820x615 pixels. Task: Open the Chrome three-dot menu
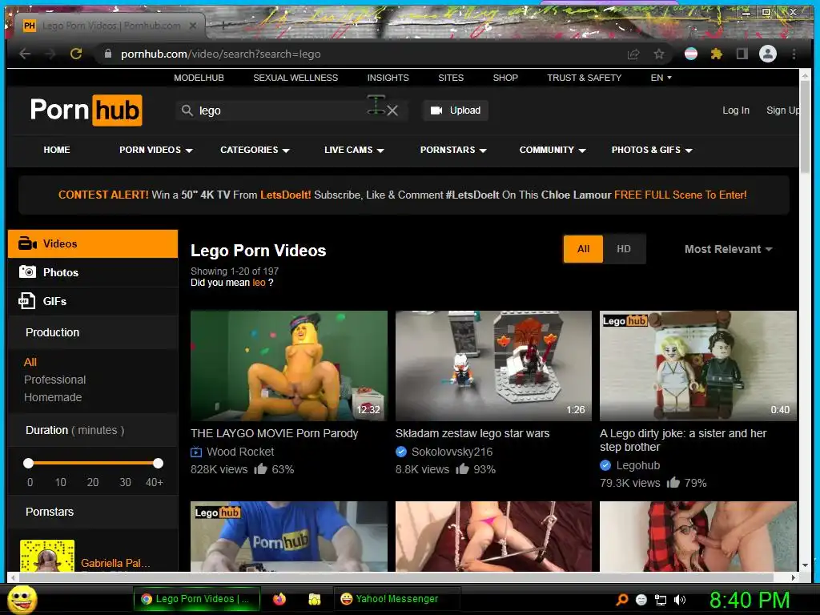(794, 54)
